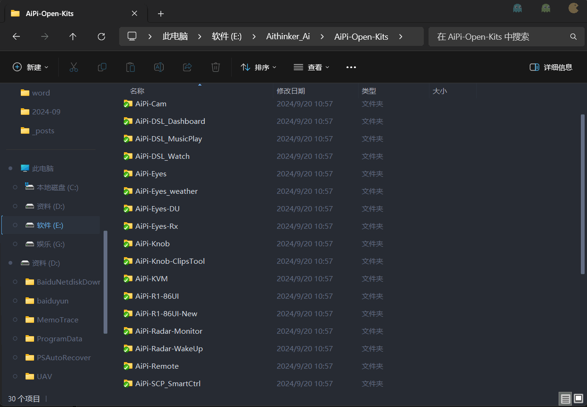Switch to large thumbnails view icon

tap(578, 399)
